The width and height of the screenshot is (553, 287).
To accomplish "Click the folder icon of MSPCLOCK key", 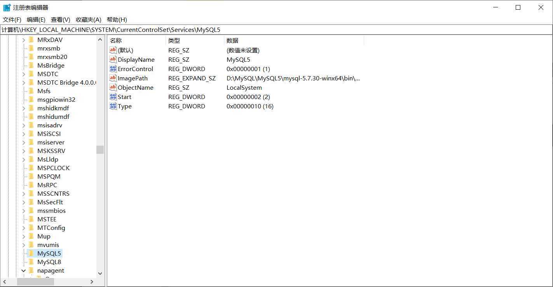I will 31,168.
